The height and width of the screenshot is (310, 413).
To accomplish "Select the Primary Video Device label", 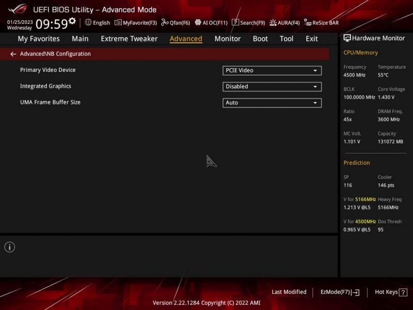I will click(48, 70).
